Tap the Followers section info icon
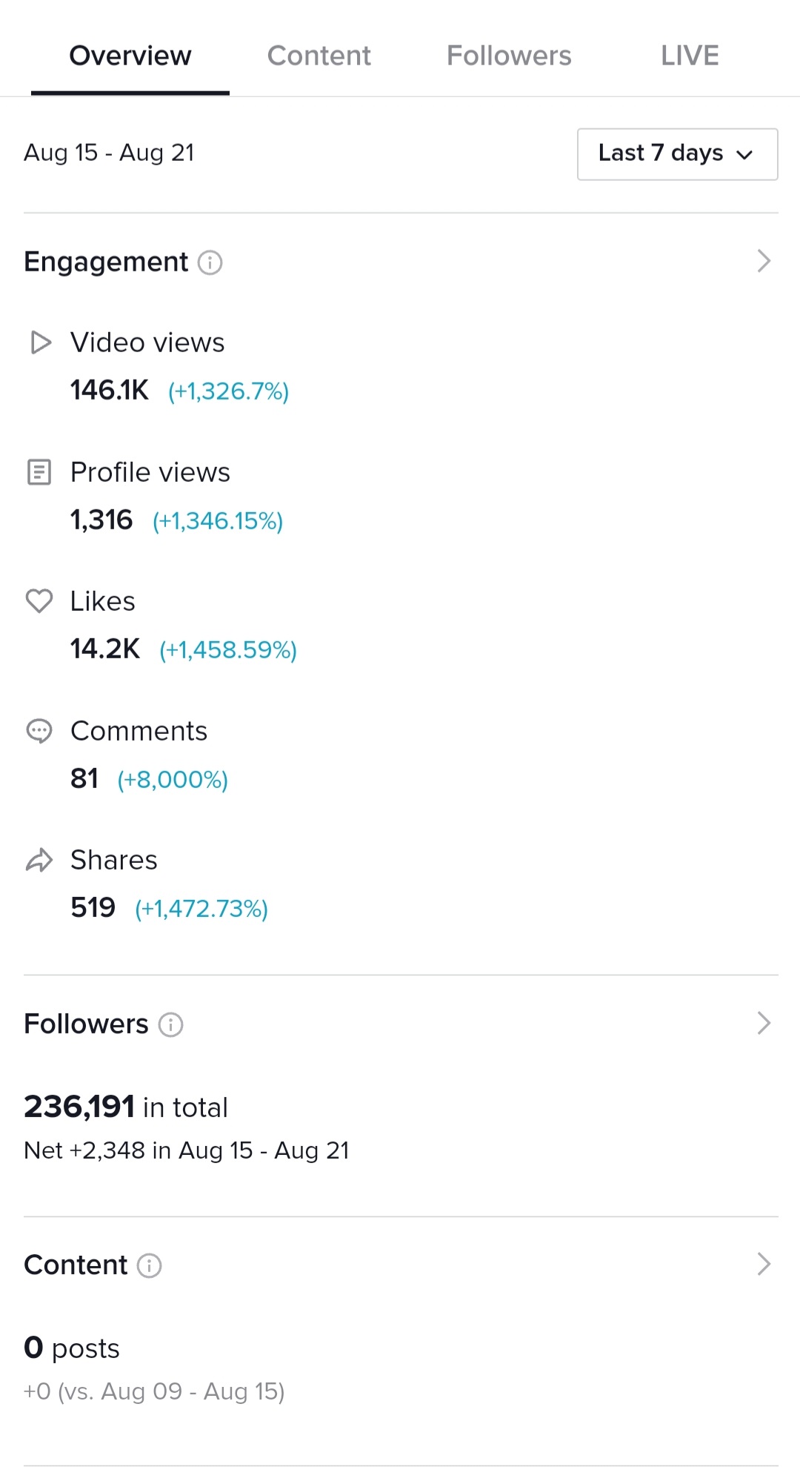 pyautogui.click(x=170, y=1024)
